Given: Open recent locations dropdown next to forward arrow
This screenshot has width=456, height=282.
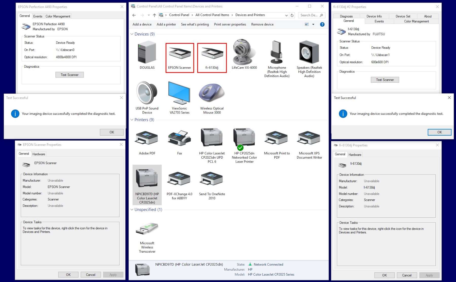Looking at the screenshot, I should (x=149, y=15).
